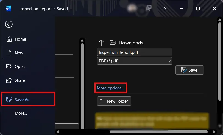Close the Word window
This screenshot has width=223, height=135.
click(214, 9)
